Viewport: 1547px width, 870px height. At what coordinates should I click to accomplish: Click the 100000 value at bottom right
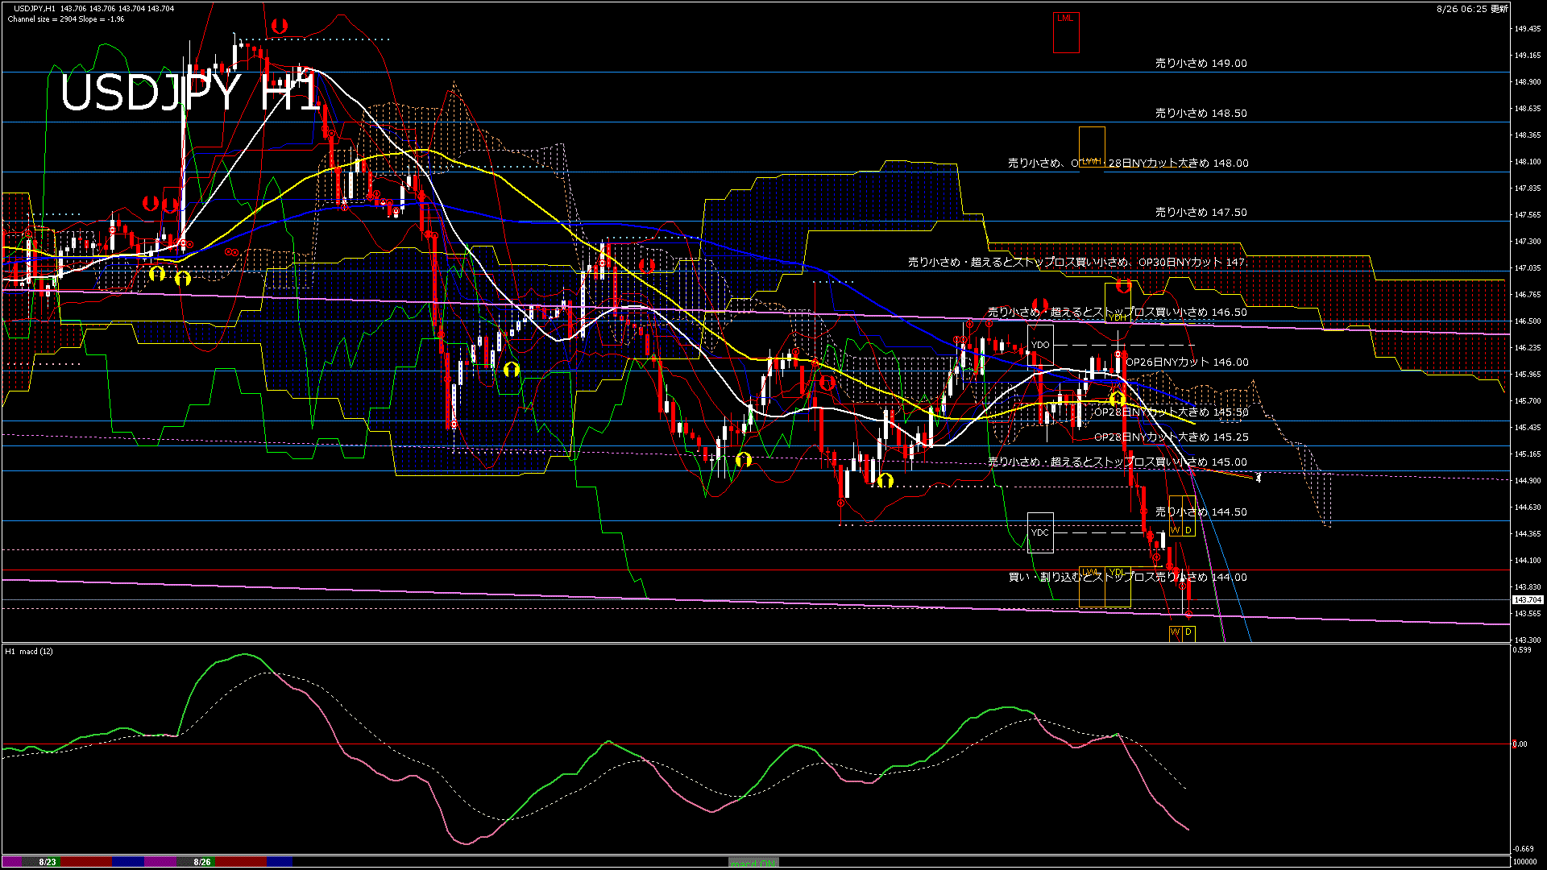point(1525,862)
